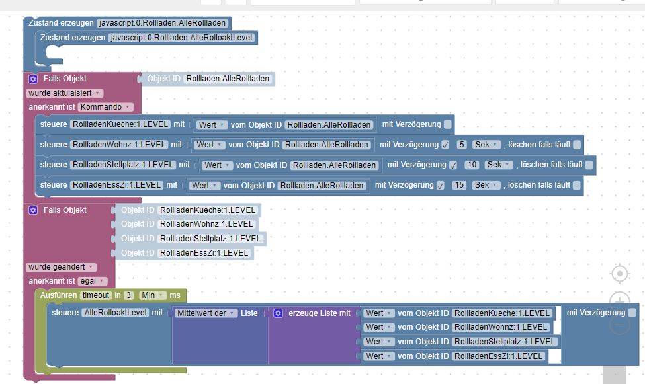This screenshot has height=384, width=645.
Task: Zoom out the Blockly workspace
Action: tap(619, 325)
